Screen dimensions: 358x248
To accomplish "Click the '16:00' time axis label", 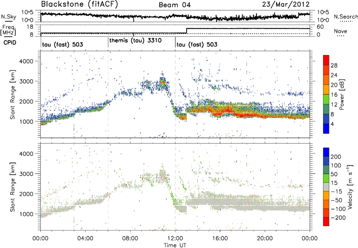I will pyautogui.click(x=220, y=238).
